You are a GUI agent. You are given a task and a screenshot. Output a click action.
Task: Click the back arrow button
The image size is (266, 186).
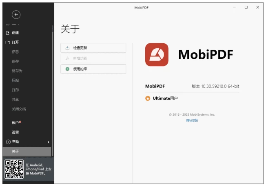coord(16,15)
